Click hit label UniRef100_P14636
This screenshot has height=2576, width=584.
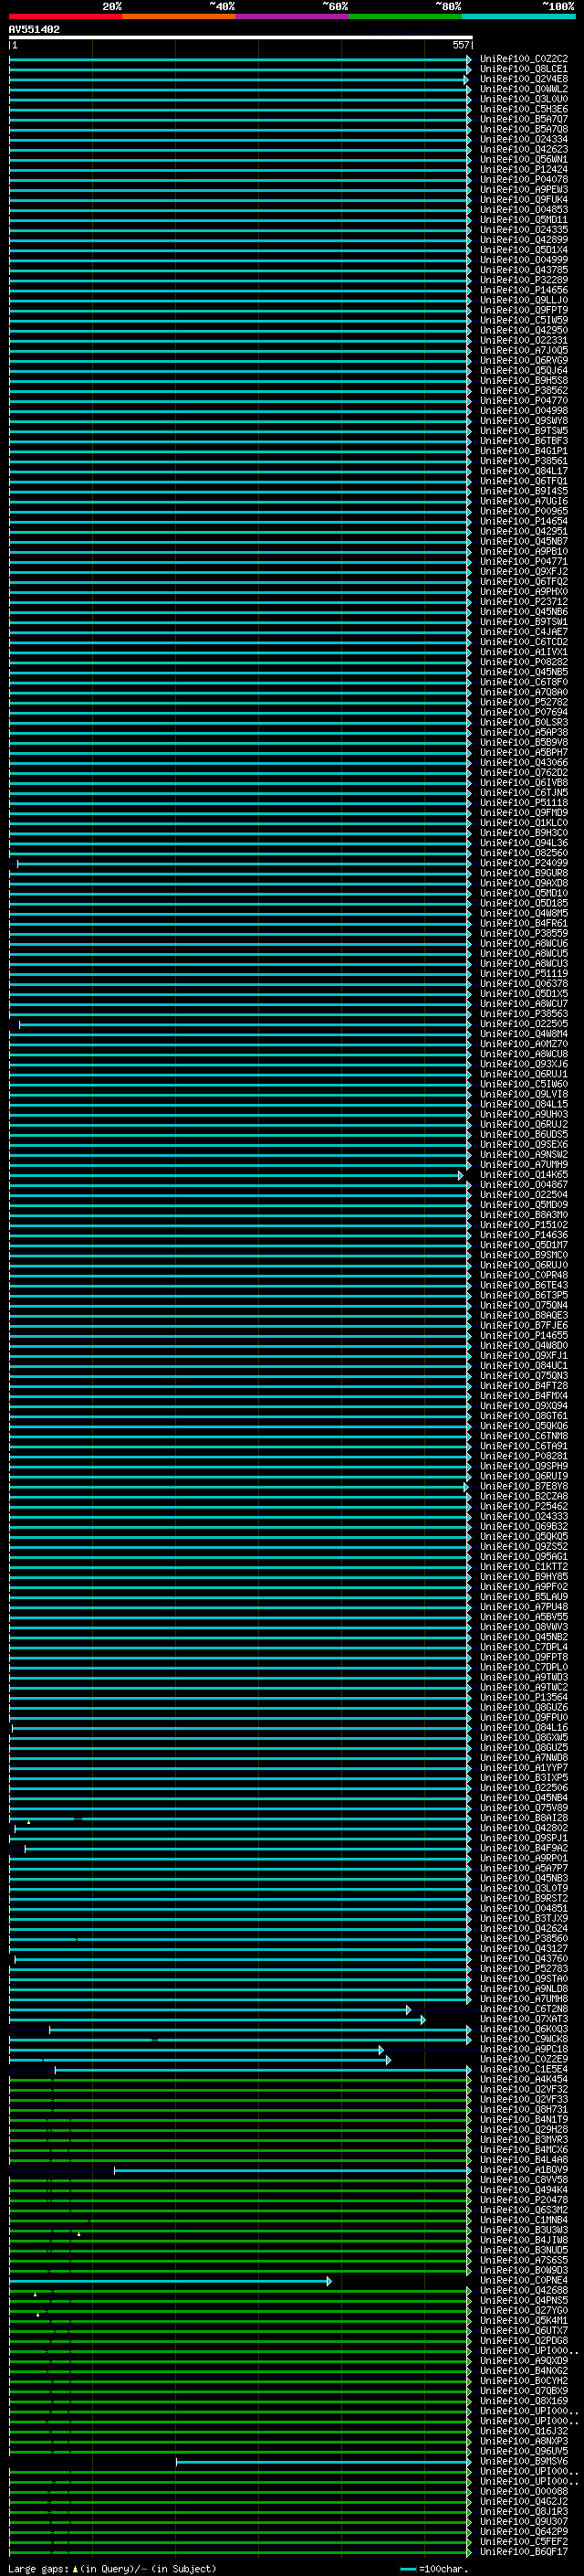(x=523, y=1235)
